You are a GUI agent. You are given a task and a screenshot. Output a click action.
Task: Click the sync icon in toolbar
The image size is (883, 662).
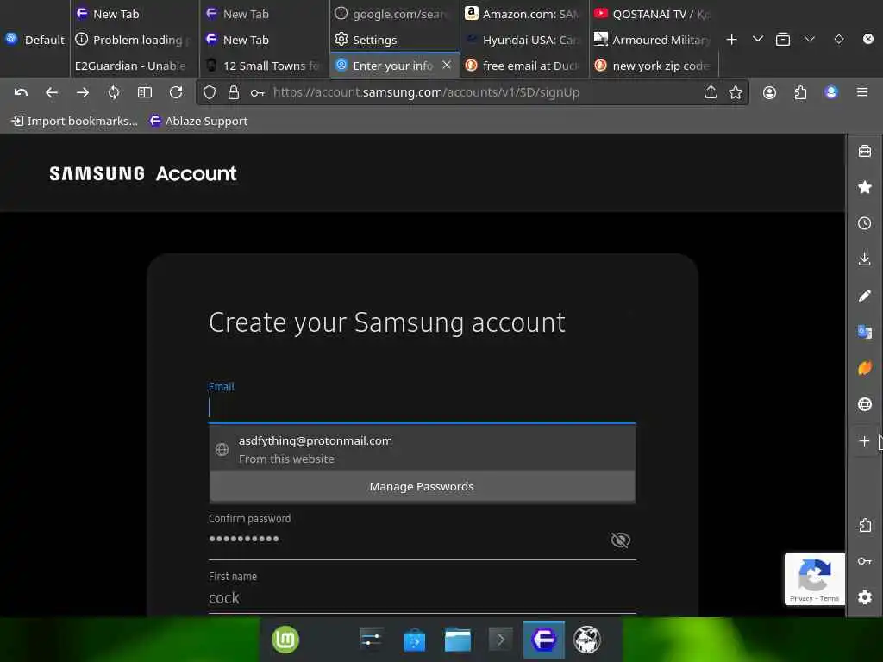[114, 92]
